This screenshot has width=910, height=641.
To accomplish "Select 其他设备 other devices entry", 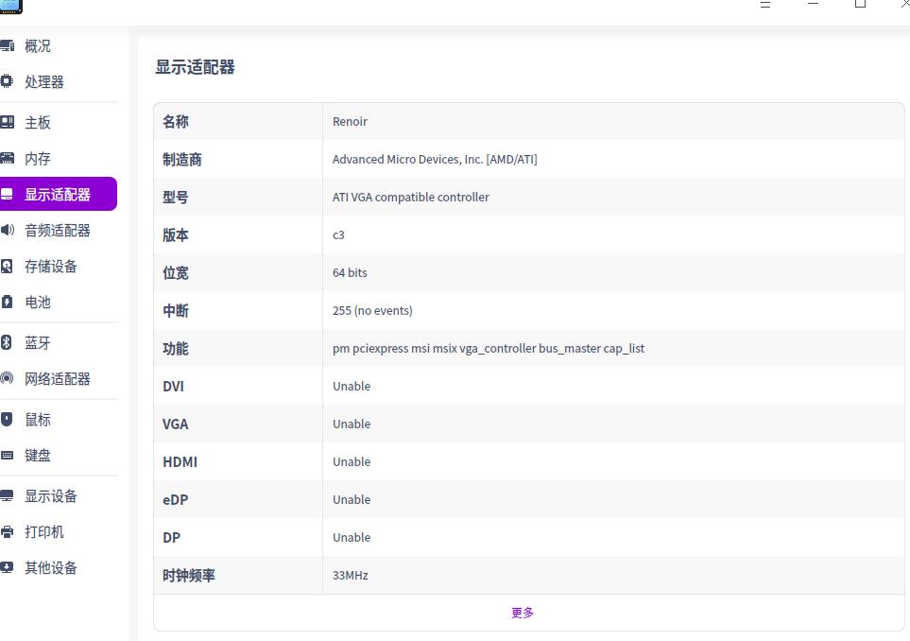I will click(x=51, y=567).
